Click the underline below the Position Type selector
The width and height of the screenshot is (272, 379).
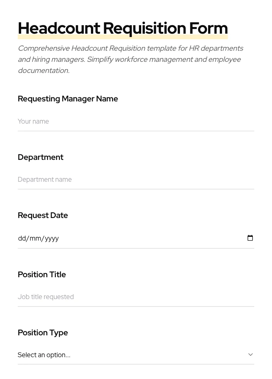tap(136, 364)
